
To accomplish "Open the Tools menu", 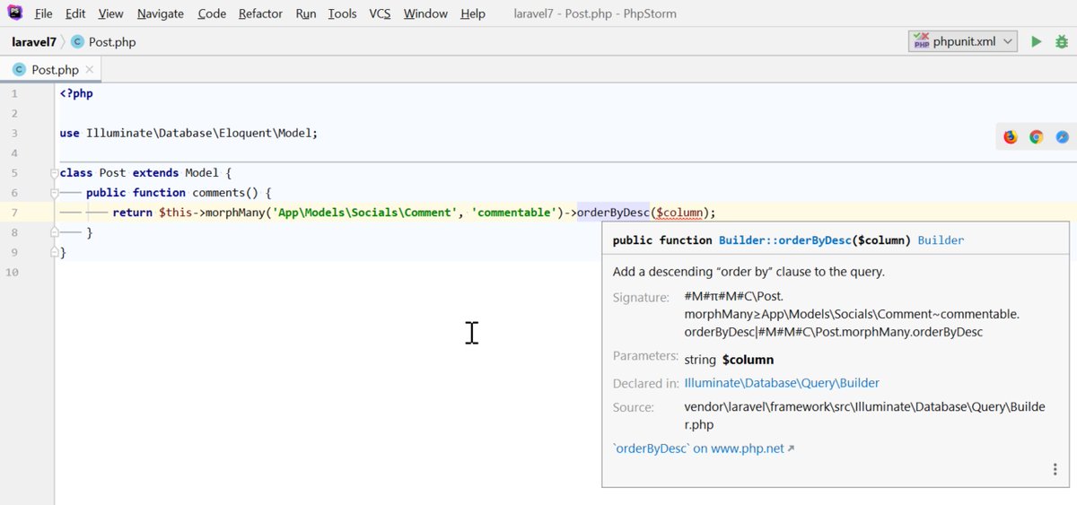I will (x=342, y=13).
